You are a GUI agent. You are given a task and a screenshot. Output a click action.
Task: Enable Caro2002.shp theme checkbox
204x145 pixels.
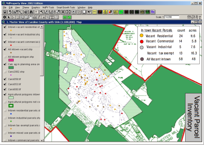(5, 72)
